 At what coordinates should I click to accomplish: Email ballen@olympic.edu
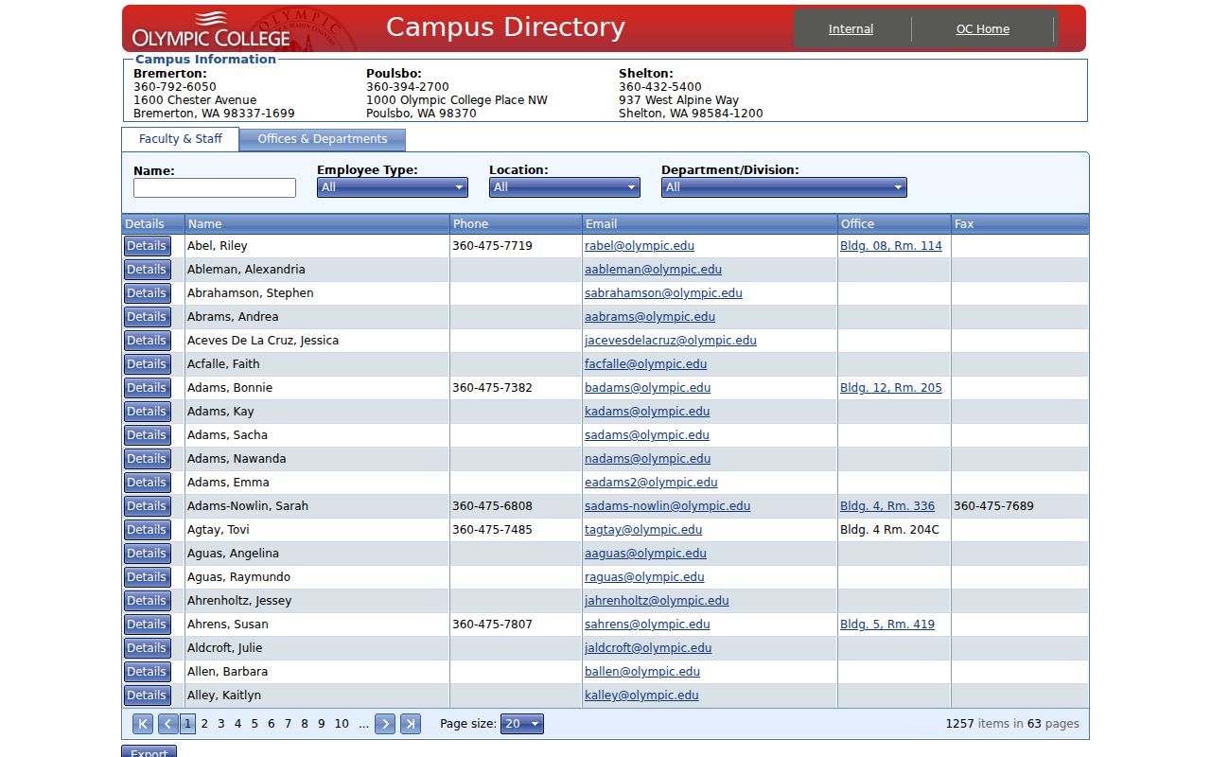pos(642,672)
